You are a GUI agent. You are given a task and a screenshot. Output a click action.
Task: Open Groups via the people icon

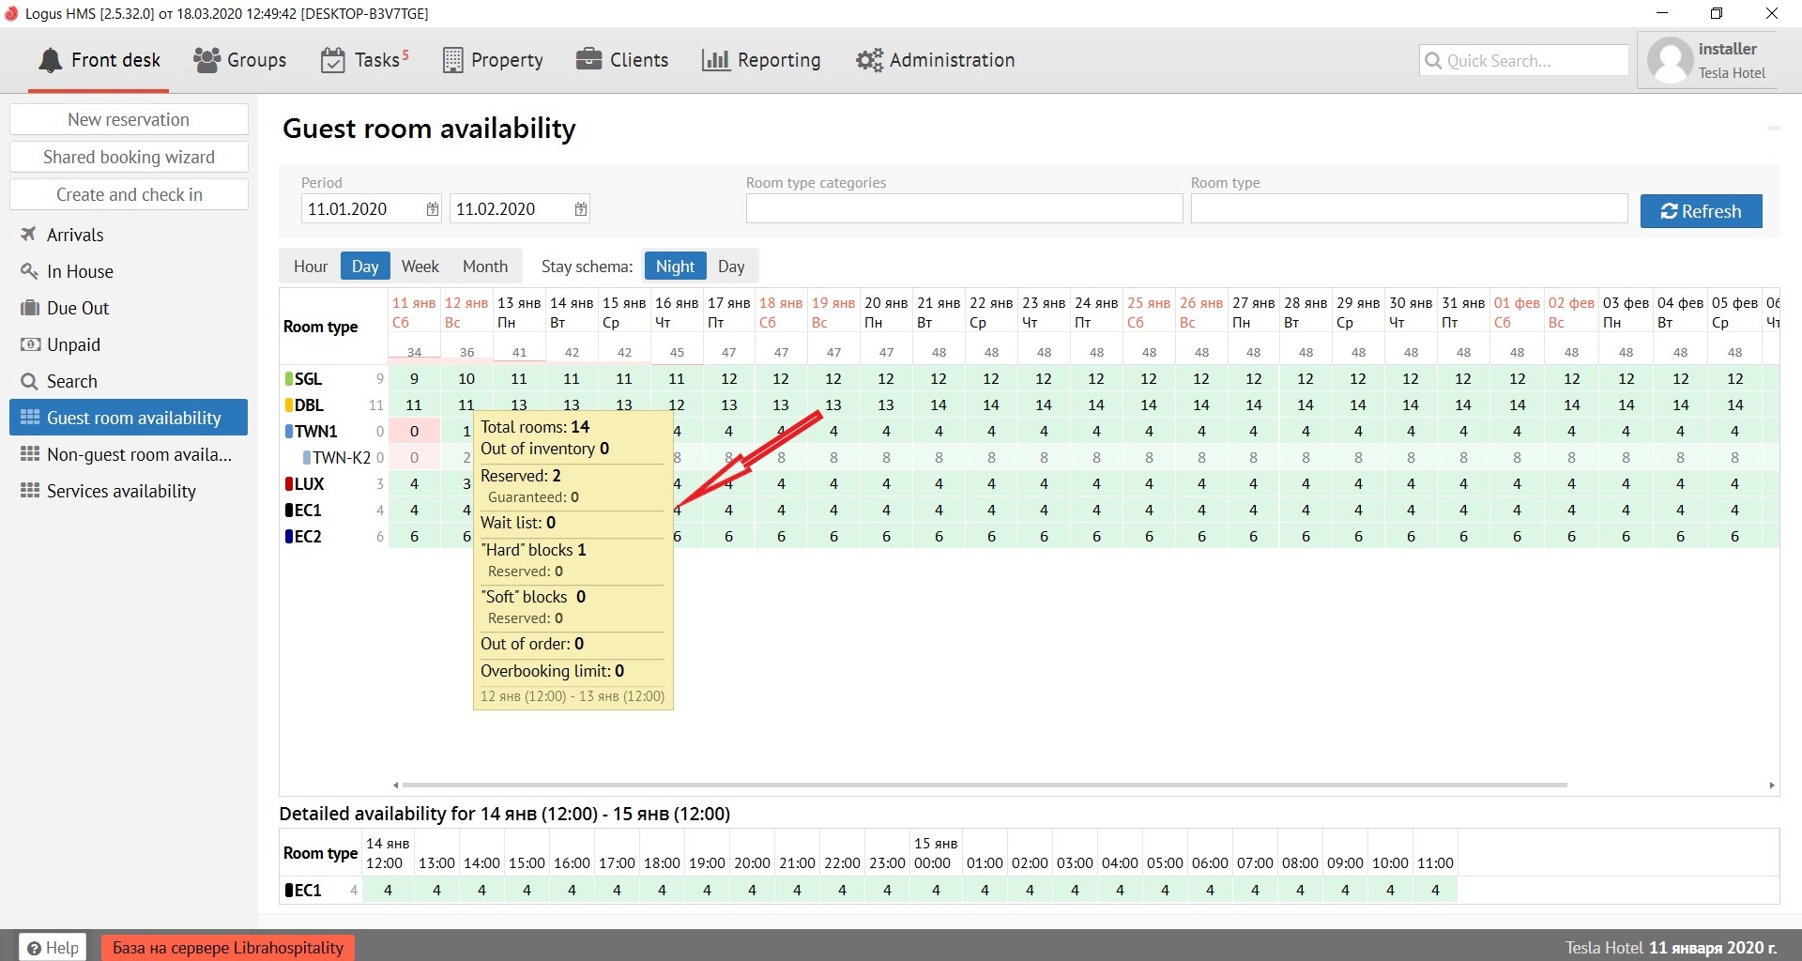click(x=206, y=60)
